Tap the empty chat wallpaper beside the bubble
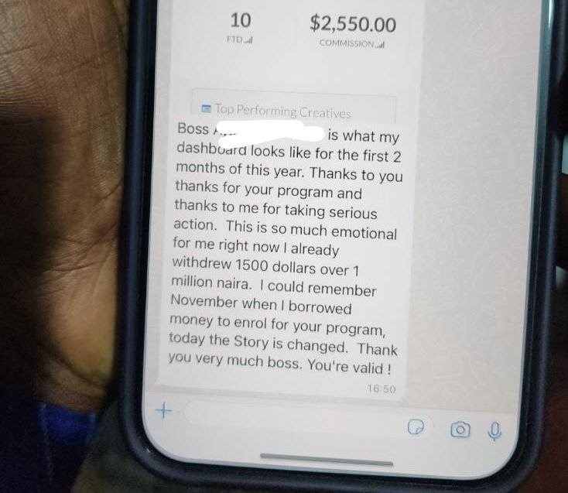The width and height of the screenshot is (568, 493). click(471, 217)
